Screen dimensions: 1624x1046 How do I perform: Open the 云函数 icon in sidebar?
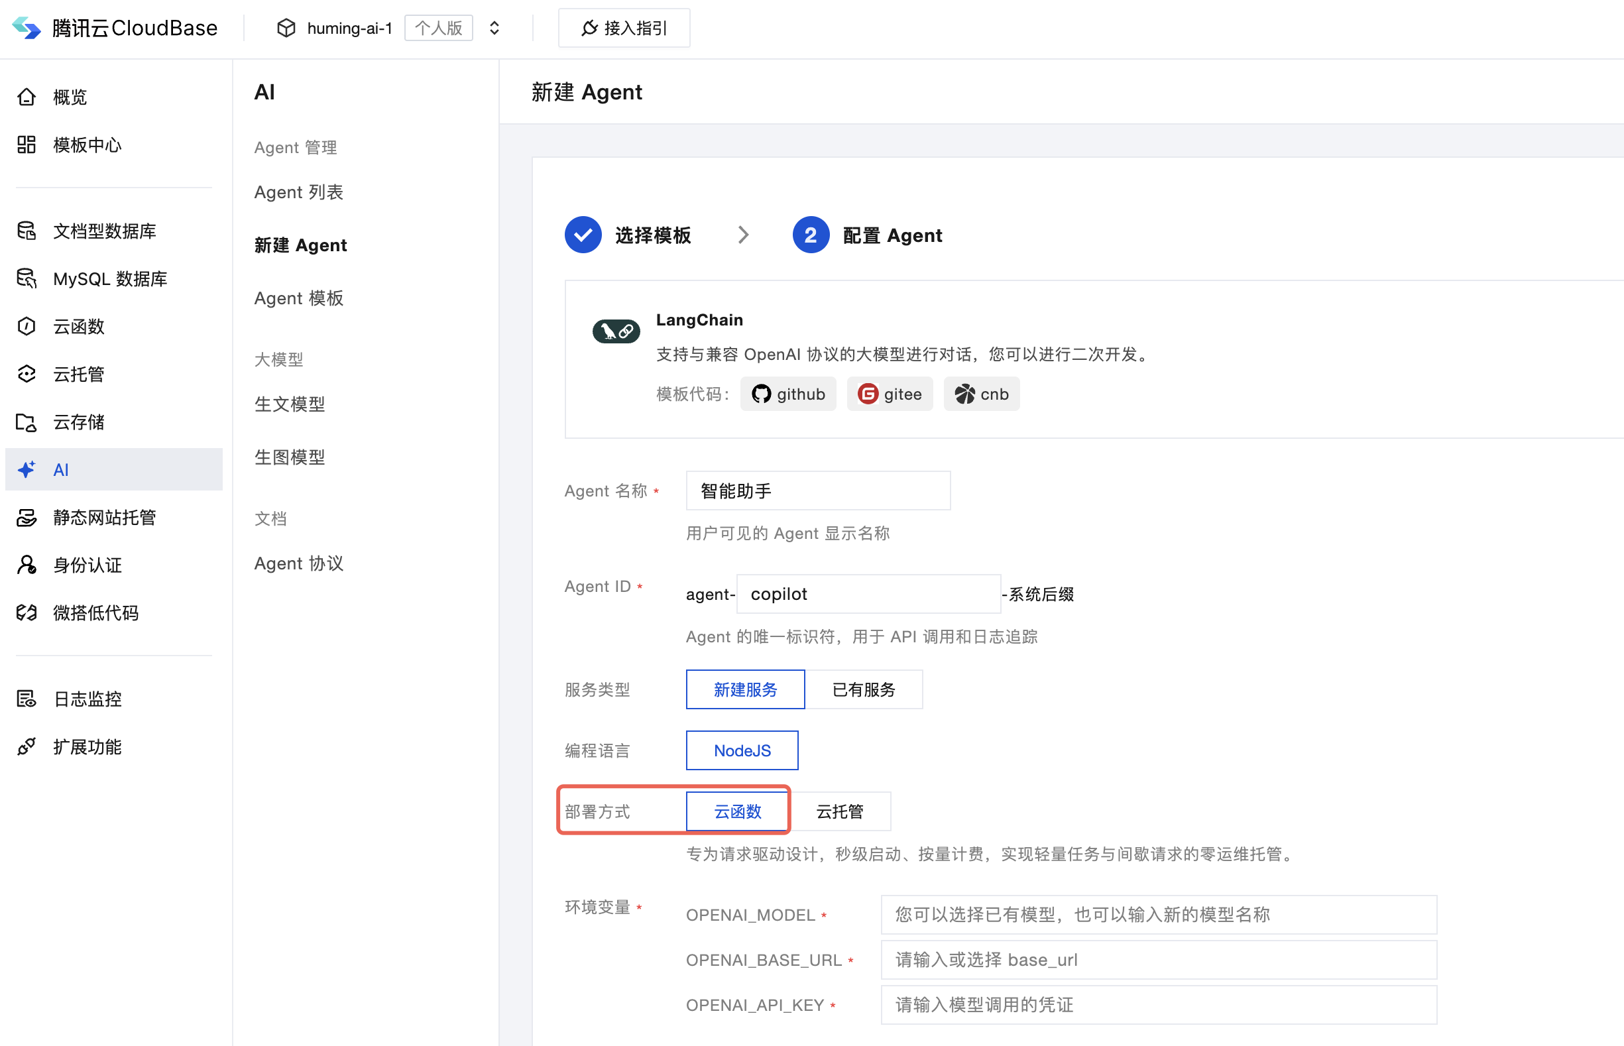[27, 327]
